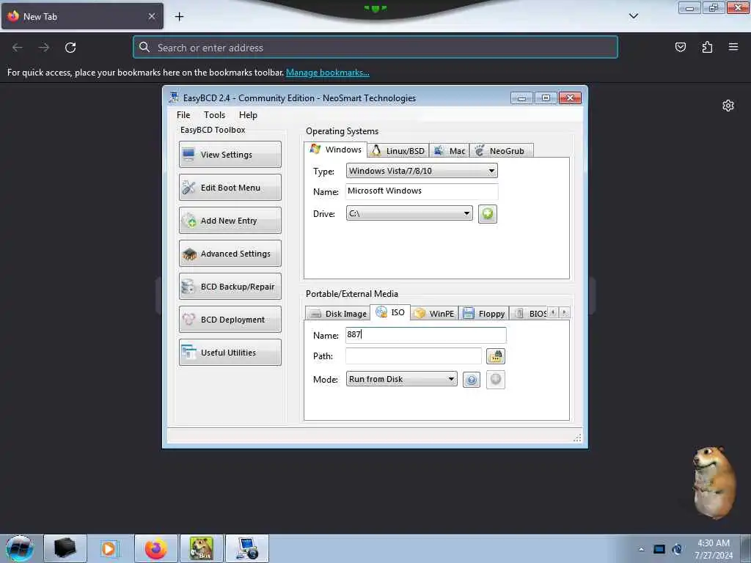Click Firefox icon in taskbar
This screenshot has height=563, width=751.
[156, 548]
